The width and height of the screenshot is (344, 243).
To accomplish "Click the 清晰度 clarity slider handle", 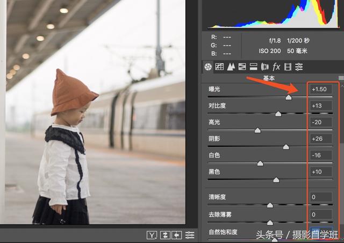I will 270,205.
